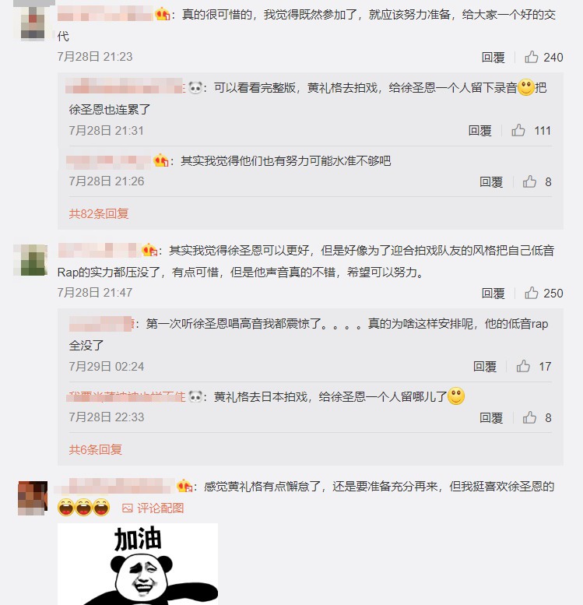This screenshot has height=605, width=583.
Task: Like the reply with 111 likes
Action: (518, 130)
